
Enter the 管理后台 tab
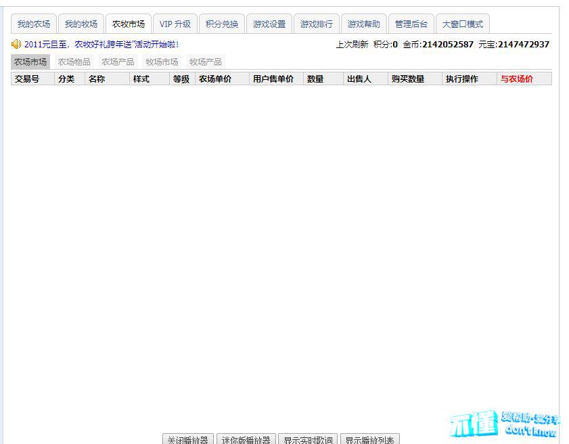pos(411,24)
